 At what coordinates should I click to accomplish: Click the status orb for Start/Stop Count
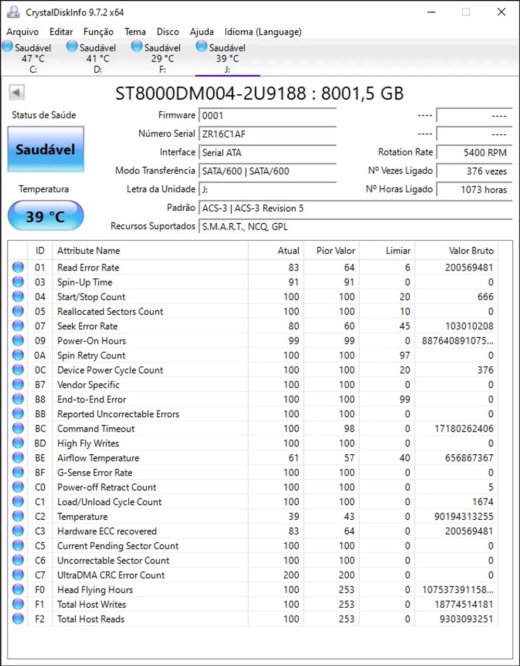(x=18, y=297)
